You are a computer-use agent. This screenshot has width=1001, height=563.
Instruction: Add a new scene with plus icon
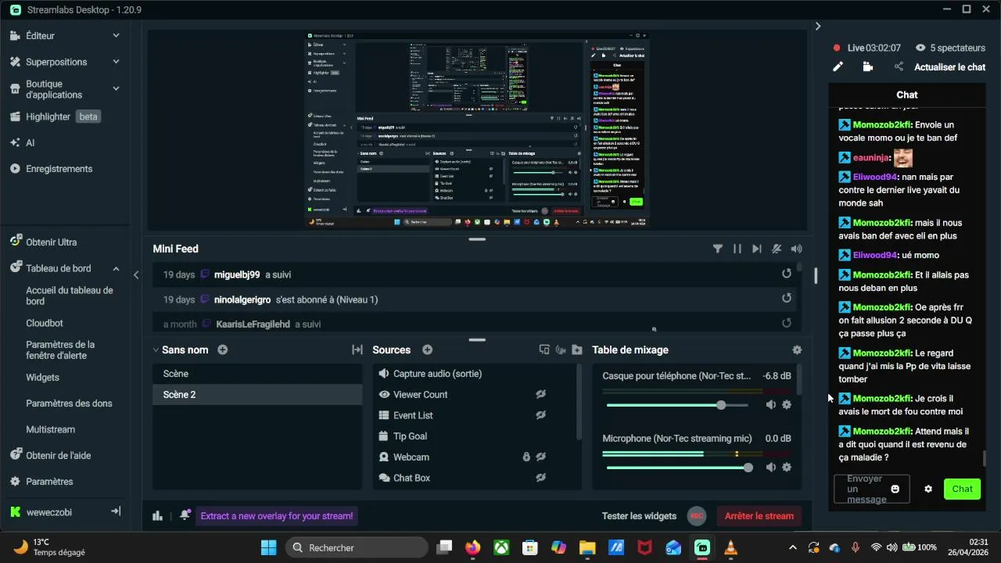coord(223,350)
